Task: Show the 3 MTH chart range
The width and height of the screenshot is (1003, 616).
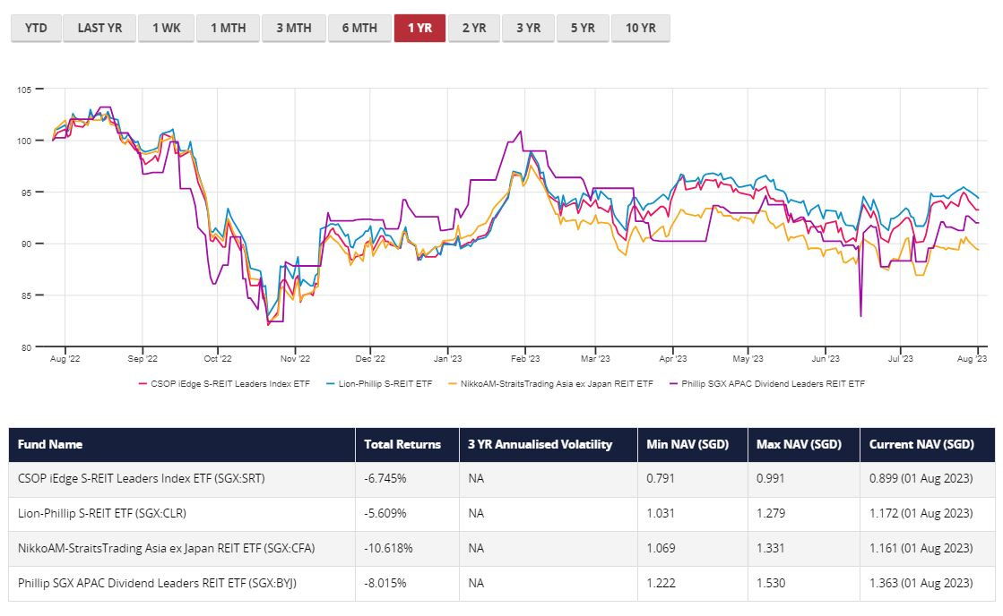Action: (294, 28)
